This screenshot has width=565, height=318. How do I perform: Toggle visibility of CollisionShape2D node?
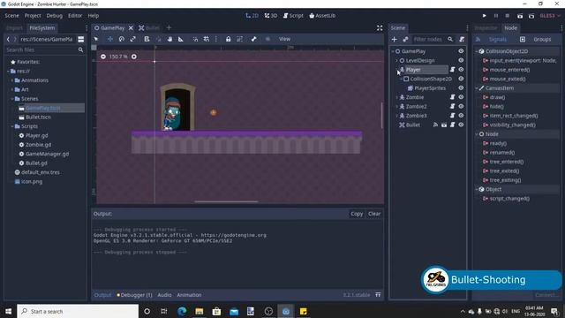pyautogui.click(x=461, y=79)
